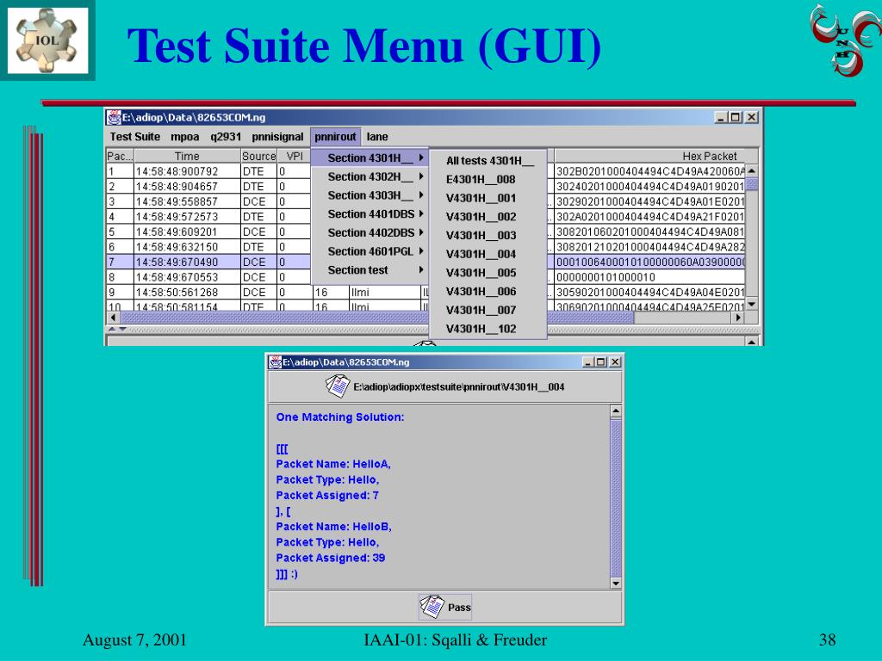882x661 pixels.
Task: Click the document icon beside the test path
Action: [338, 386]
